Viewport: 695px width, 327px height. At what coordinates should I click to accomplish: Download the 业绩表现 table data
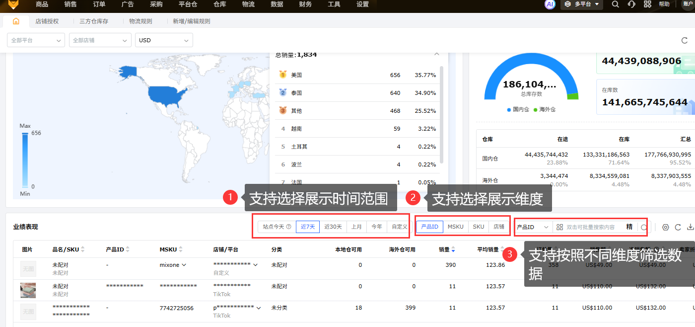[x=690, y=227]
